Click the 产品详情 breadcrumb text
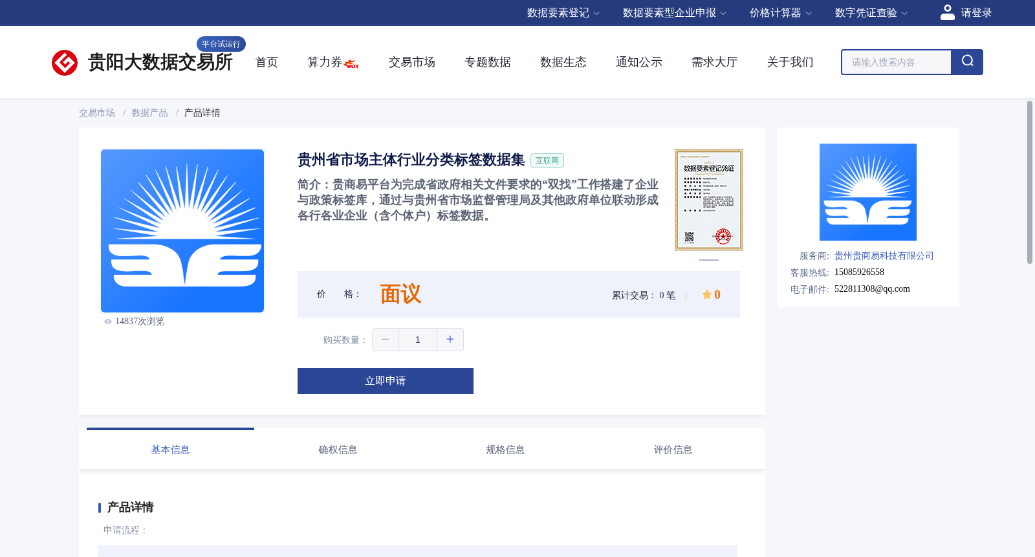The width and height of the screenshot is (1035, 557). [202, 113]
